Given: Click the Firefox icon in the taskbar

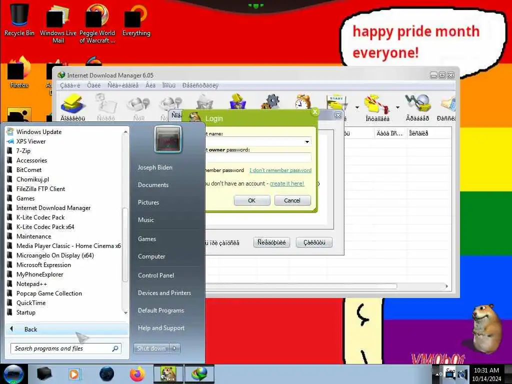Looking at the screenshot, I should (x=137, y=374).
